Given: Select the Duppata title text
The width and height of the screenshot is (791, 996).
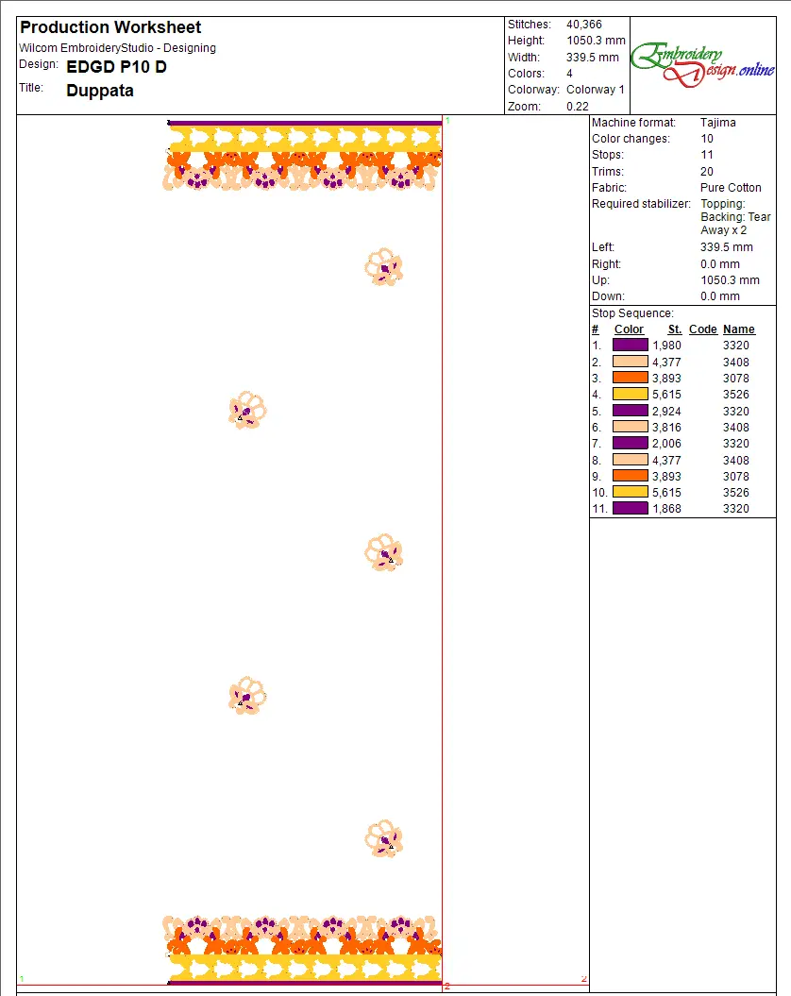Looking at the screenshot, I should pyautogui.click(x=100, y=91).
